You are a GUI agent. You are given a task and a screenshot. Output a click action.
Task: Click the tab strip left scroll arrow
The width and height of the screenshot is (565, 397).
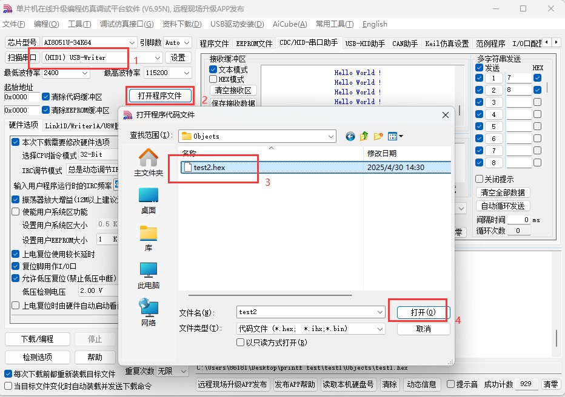click(x=547, y=42)
